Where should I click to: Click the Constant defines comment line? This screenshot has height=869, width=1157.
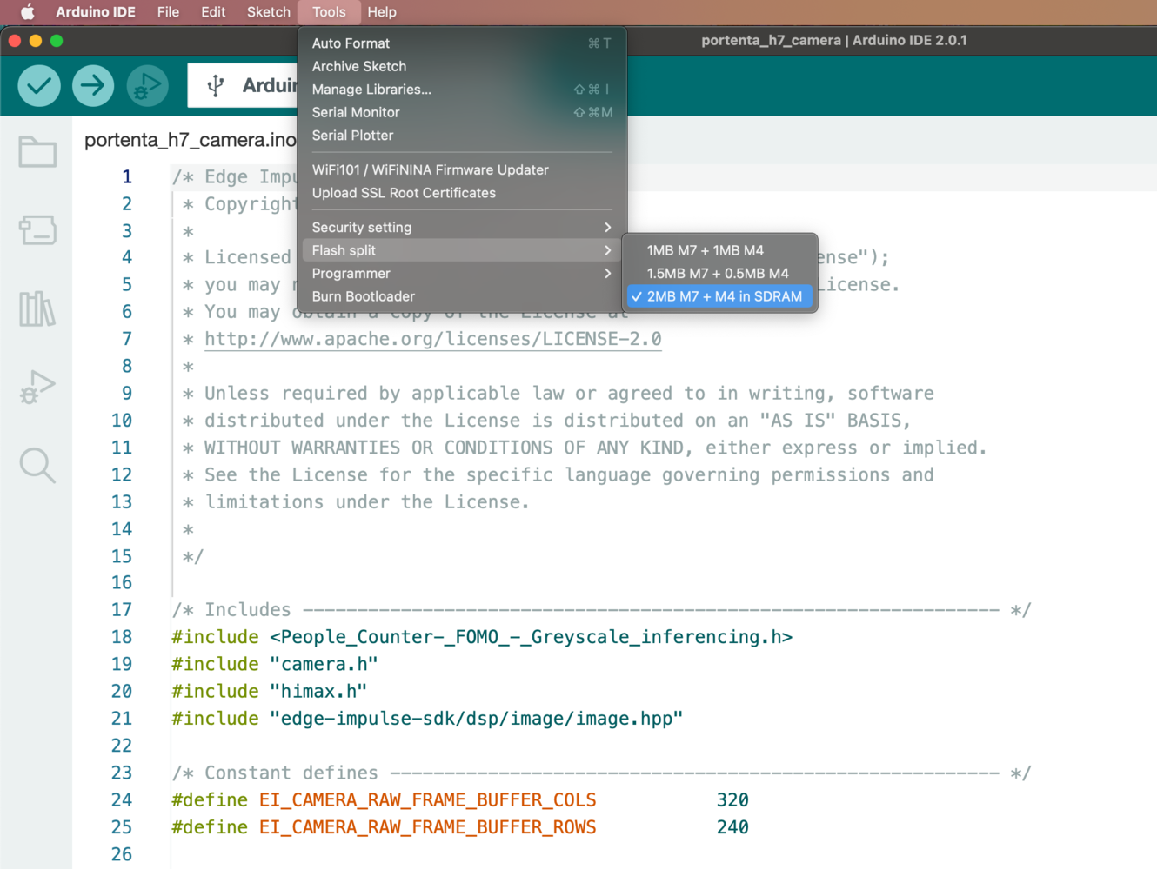[601, 773]
